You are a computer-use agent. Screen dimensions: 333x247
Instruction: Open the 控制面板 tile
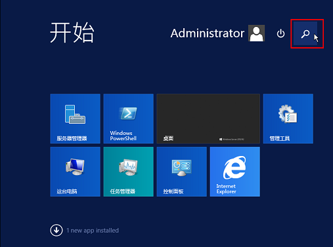pyautogui.click(x=182, y=172)
